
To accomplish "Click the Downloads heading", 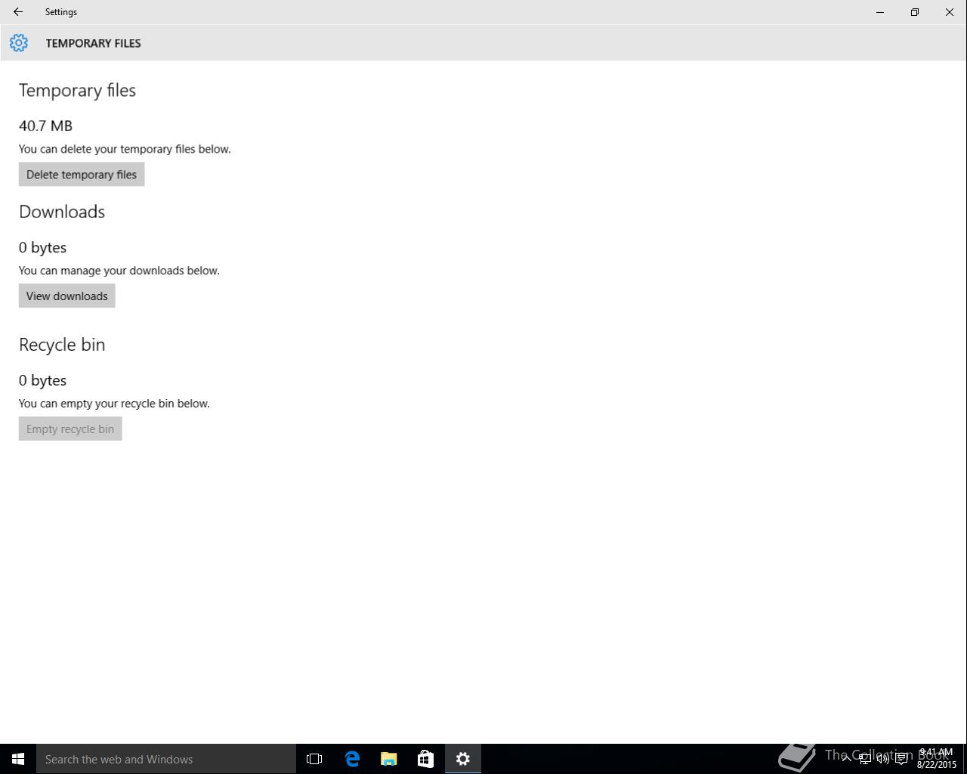I will 62,212.
